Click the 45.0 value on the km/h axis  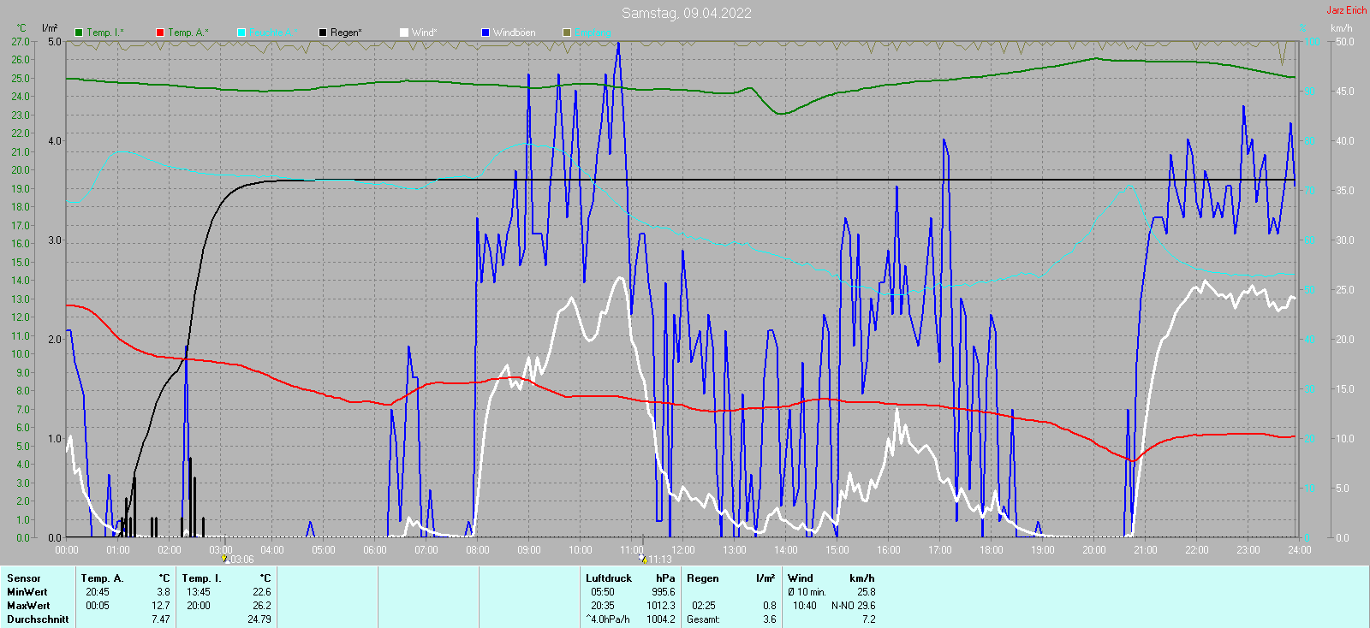pyautogui.click(x=1344, y=91)
